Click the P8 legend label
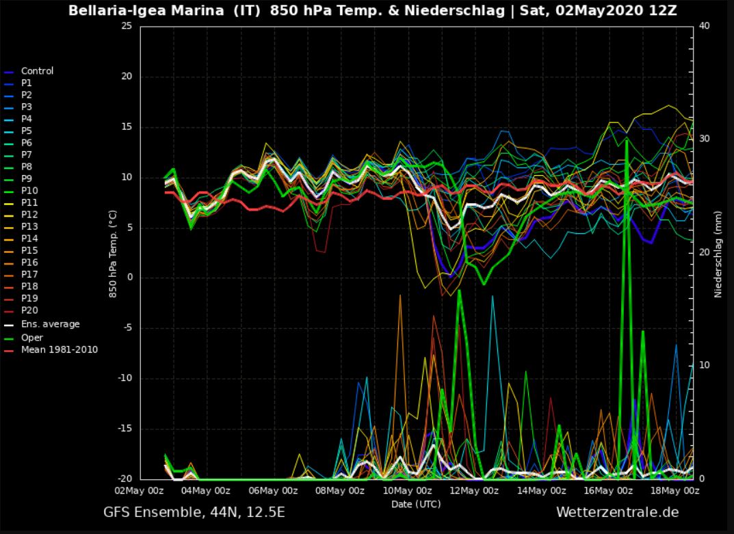 tap(26, 167)
